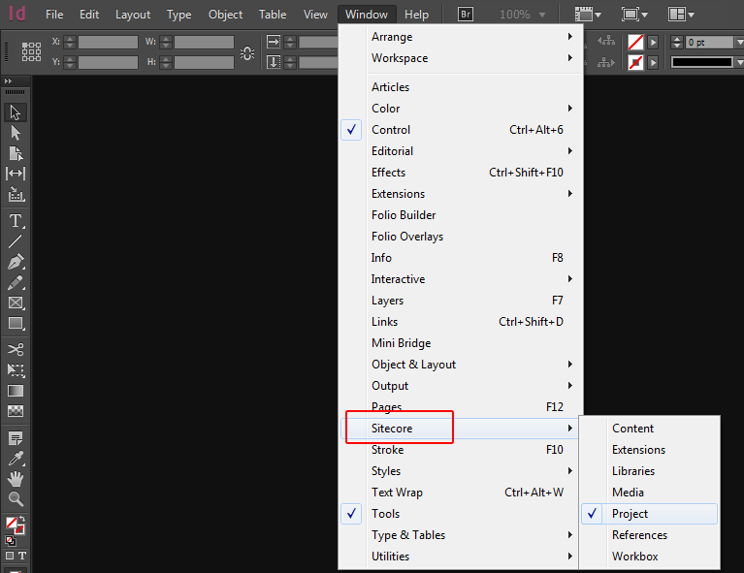The width and height of the screenshot is (744, 573).
Task: Select the Pen tool
Action: coord(16,262)
